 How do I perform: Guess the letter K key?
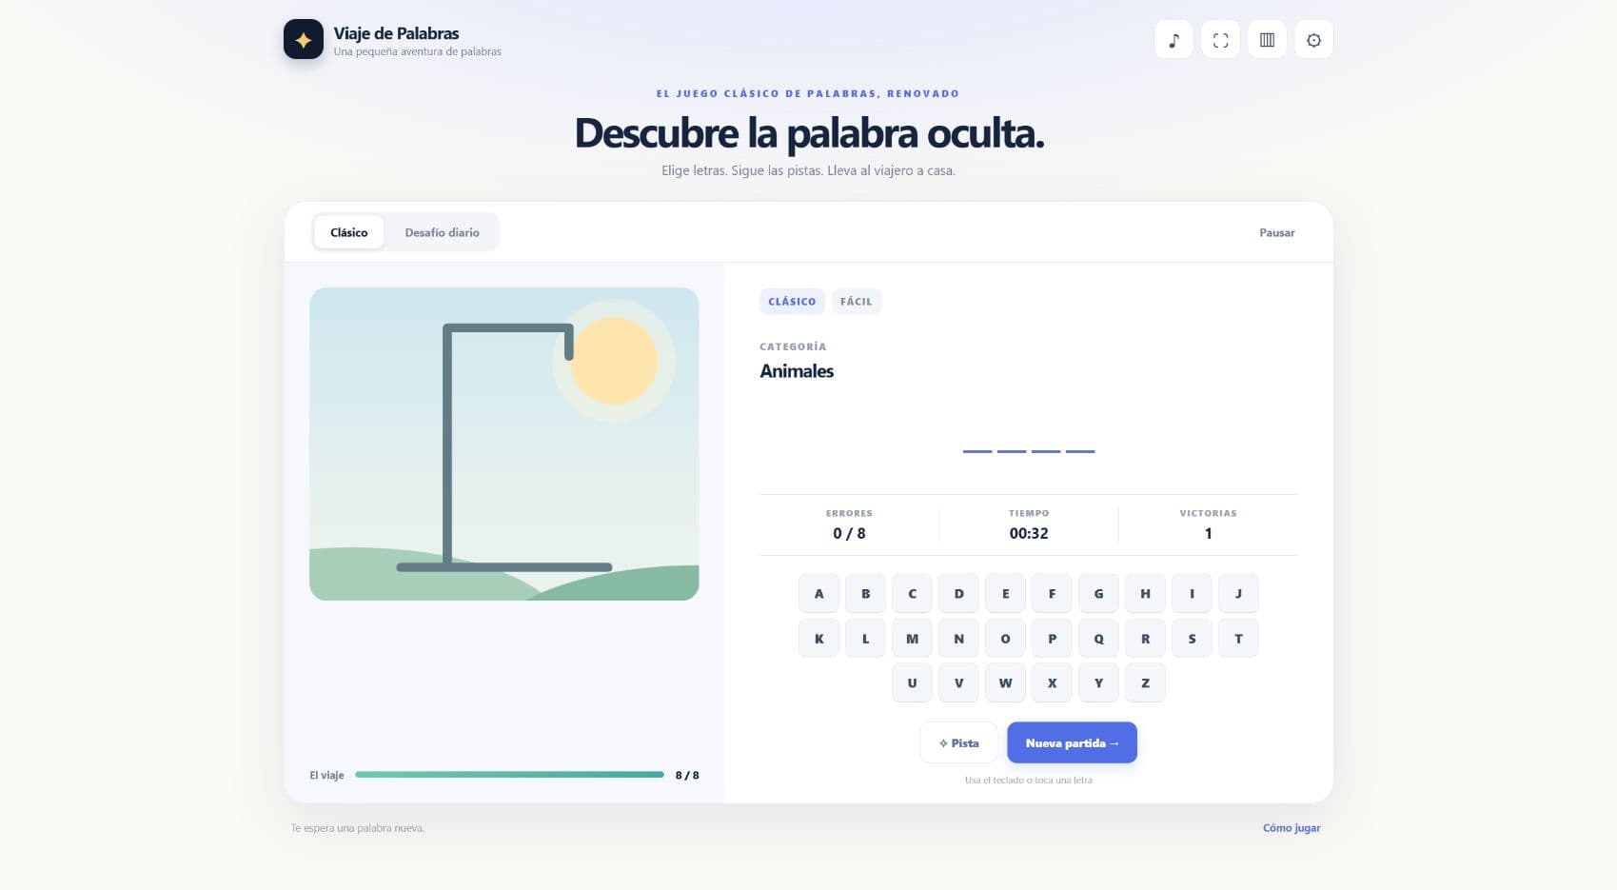coord(818,638)
